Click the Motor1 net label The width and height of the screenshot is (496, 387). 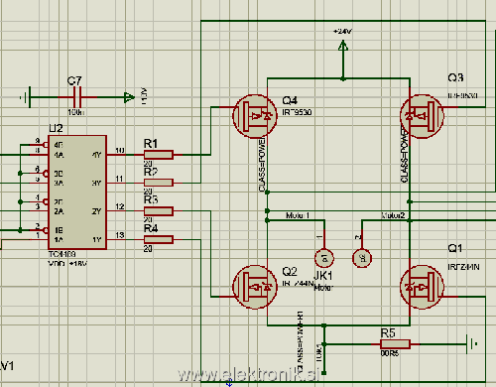point(298,215)
